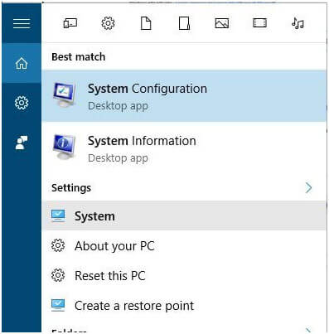Screen dimensions: 329x334
Task: Click the System Configuration monitor icon
Action: tap(64, 95)
